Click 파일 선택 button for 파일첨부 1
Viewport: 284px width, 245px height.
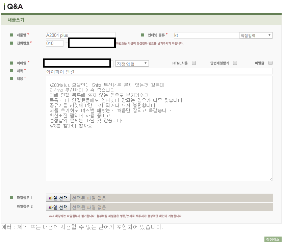pyautogui.click(x=58, y=198)
